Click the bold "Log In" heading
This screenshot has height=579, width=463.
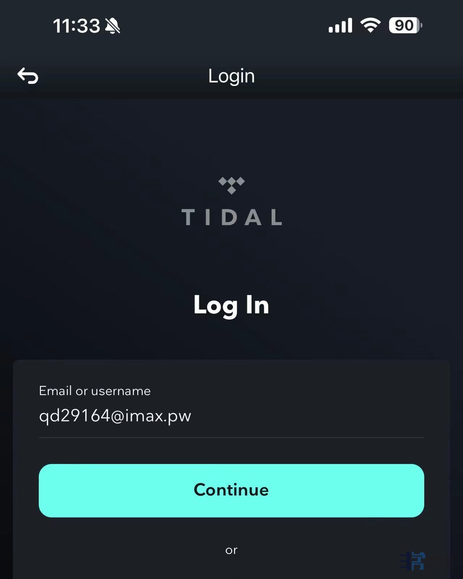231,305
